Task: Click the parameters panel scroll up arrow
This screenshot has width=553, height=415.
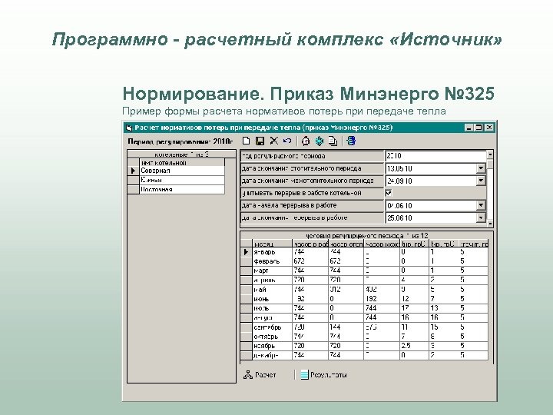Action: click(x=490, y=154)
